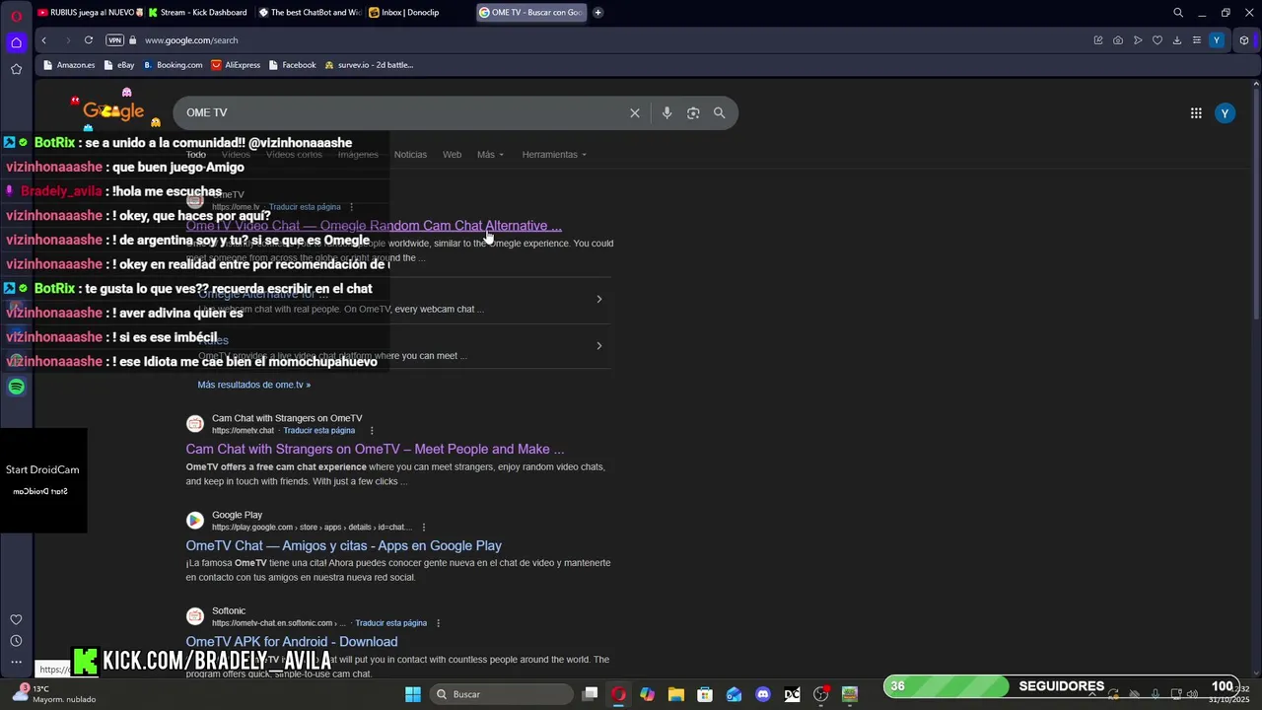Click the edit page toolbar icon
The image size is (1262, 710).
(x=1098, y=40)
